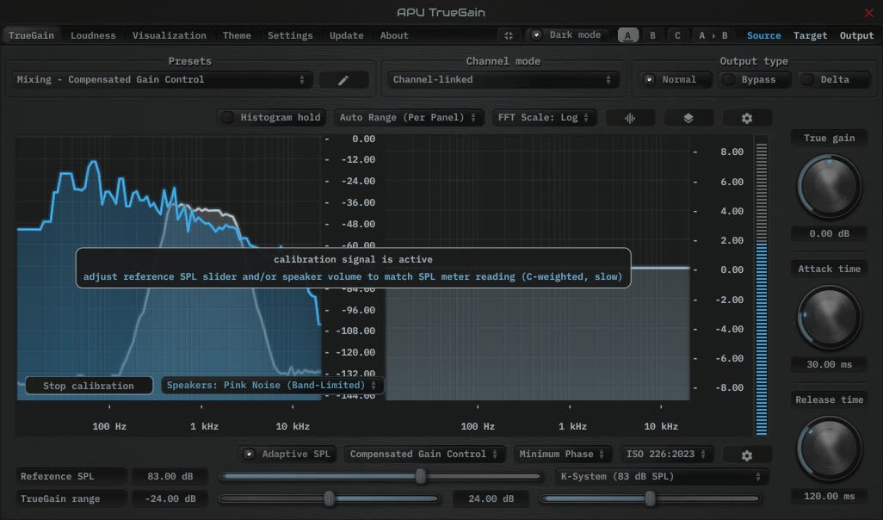The width and height of the screenshot is (883, 520).
Task: Click the 30.00 ms attack value
Action: pyautogui.click(x=829, y=364)
